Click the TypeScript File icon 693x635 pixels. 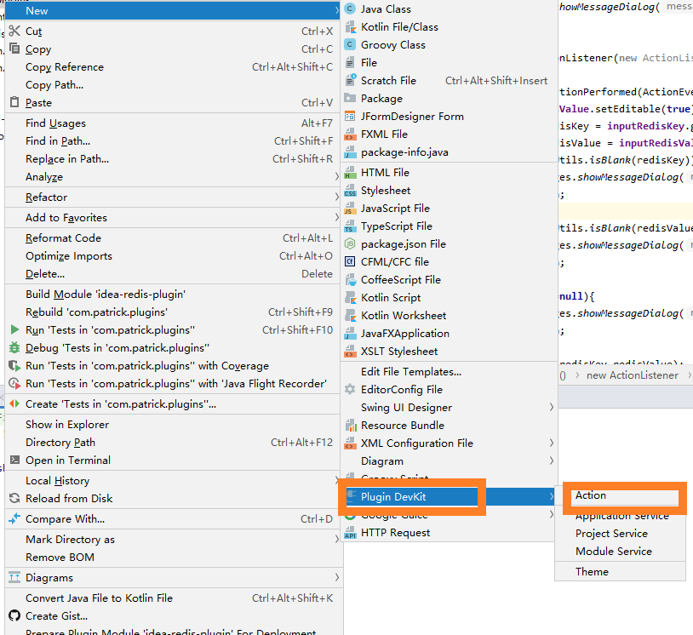click(350, 226)
